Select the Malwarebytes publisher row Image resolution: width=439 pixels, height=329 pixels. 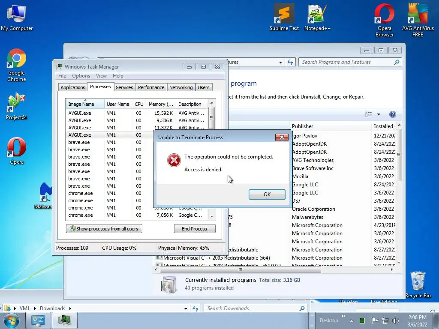pyautogui.click(x=307, y=217)
